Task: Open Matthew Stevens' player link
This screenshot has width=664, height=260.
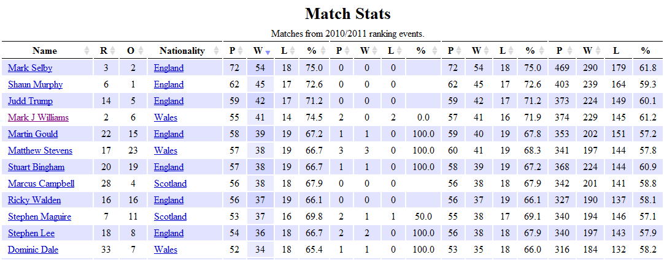Action: click(41, 150)
